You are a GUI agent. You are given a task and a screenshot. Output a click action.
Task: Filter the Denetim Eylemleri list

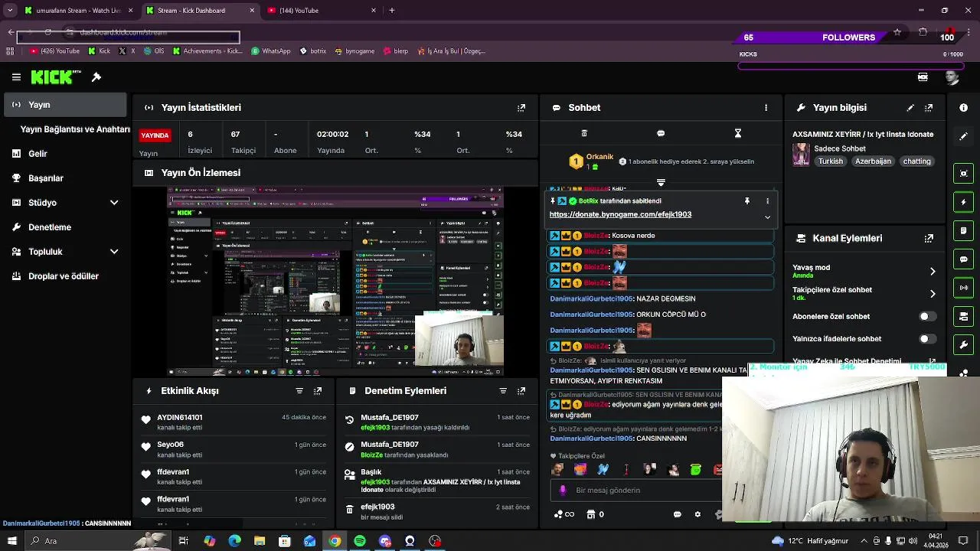tap(503, 391)
